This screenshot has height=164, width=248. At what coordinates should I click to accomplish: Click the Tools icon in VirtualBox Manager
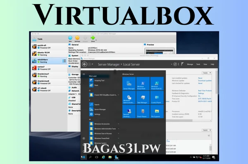tap(34, 39)
